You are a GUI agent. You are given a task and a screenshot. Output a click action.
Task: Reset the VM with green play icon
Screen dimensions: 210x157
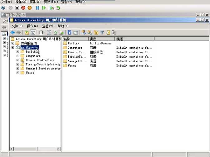tap(44, 8)
